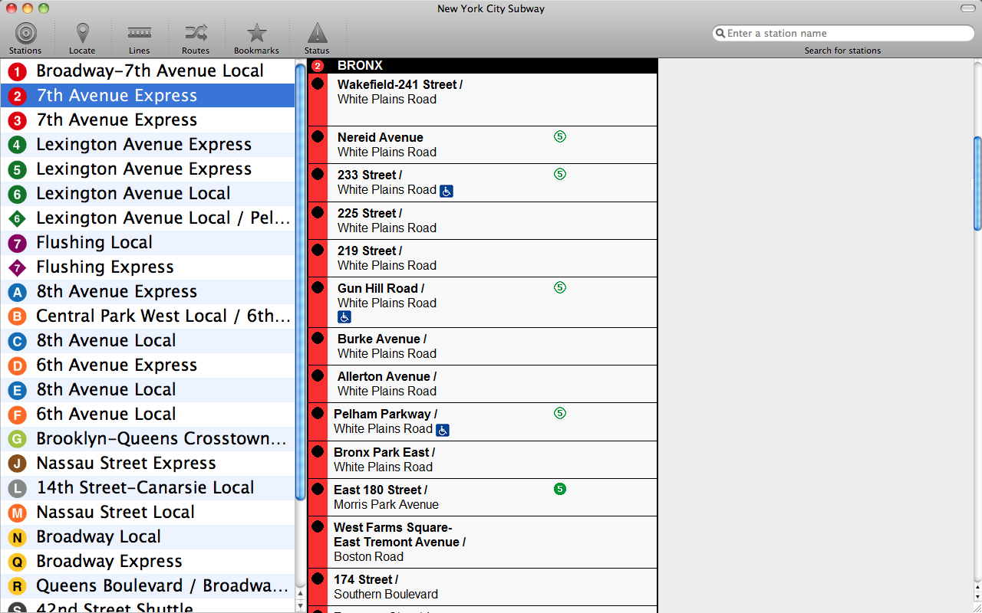Select the C 8th Avenue Local line
The image size is (982, 613).
click(x=147, y=341)
